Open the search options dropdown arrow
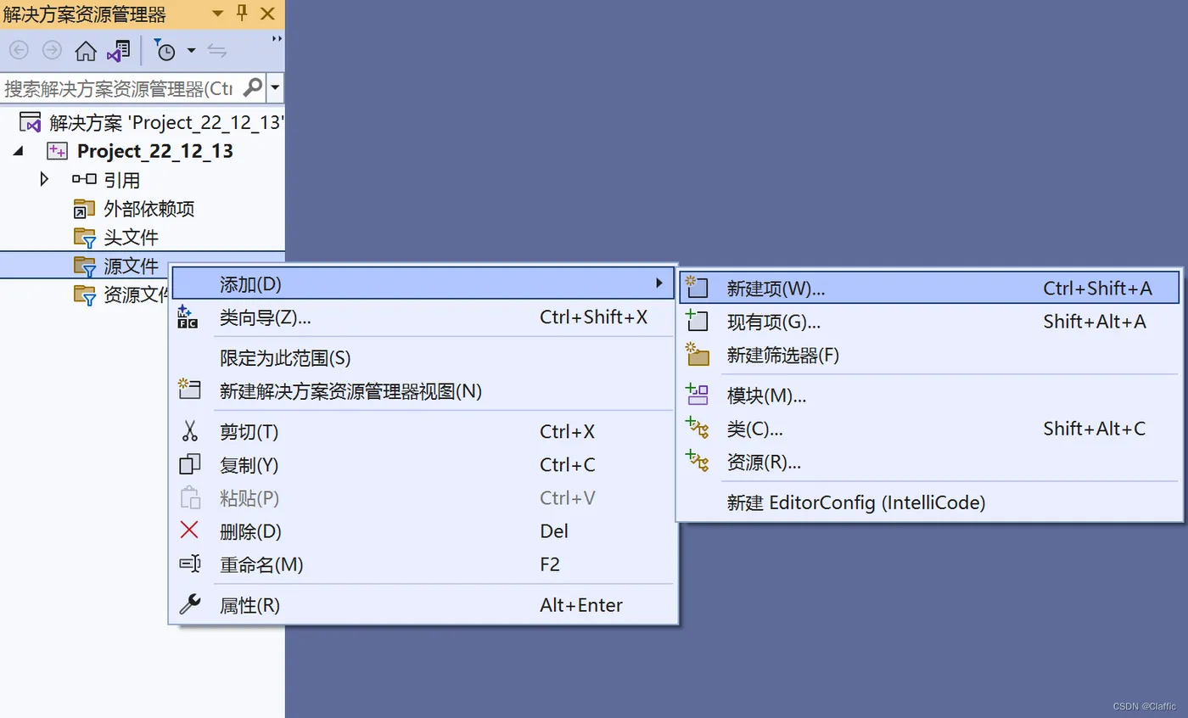This screenshot has height=718, width=1188. pyautogui.click(x=275, y=87)
